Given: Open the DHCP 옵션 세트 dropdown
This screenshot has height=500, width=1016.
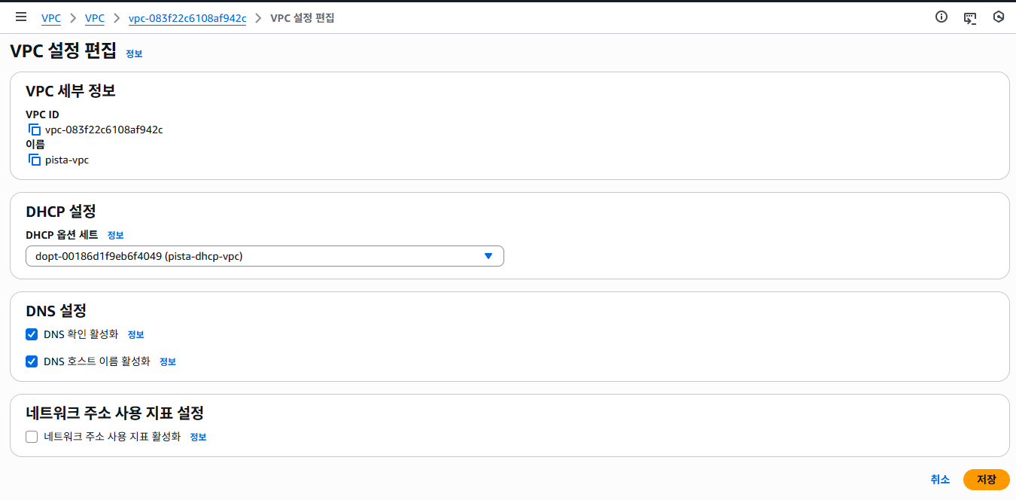Looking at the screenshot, I should (264, 256).
